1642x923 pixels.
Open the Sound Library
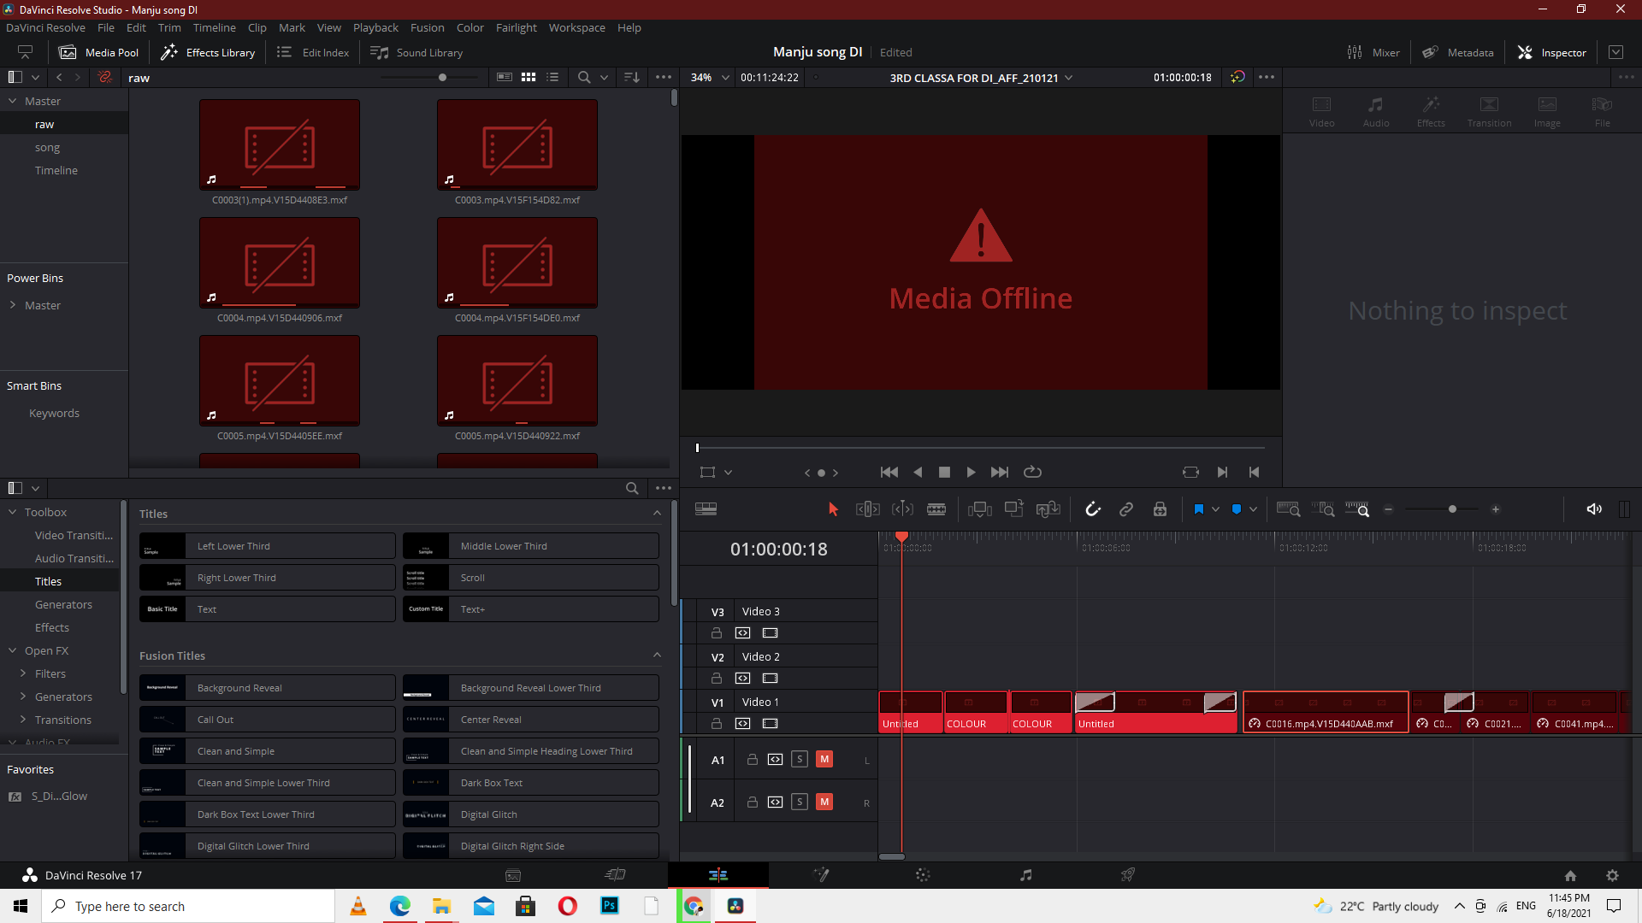(416, 52)
